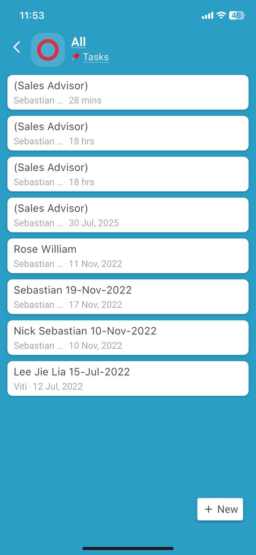Screen dimensions: 256x555
Task: Tap the cellular signal bars icon
Action: click(x=207, y=16)
